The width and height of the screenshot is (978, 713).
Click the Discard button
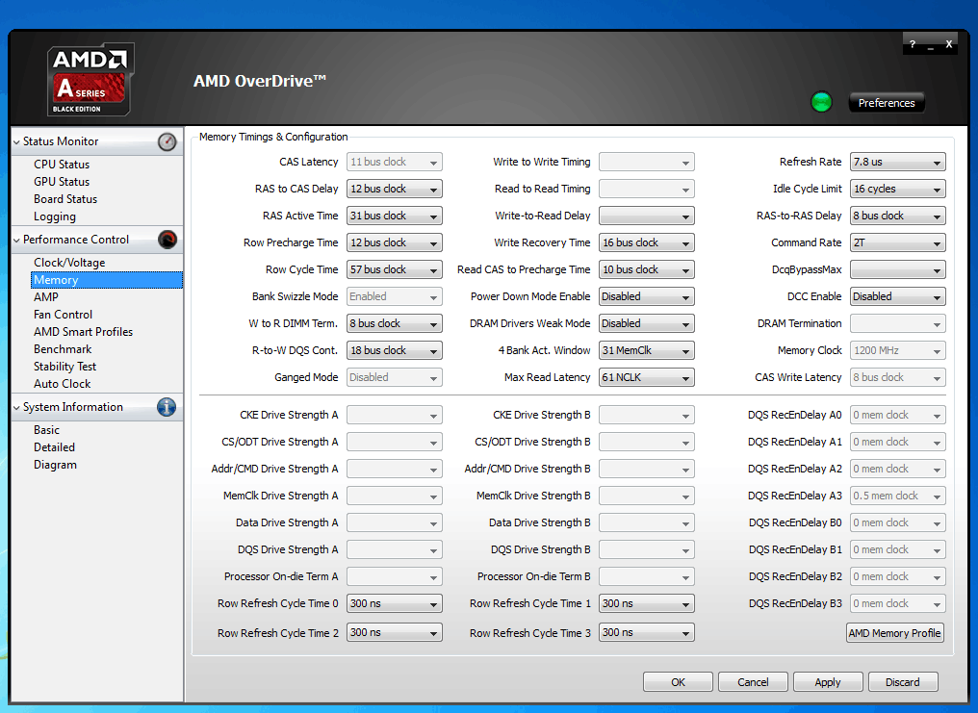pyautogui.click(x=903, y=682)
